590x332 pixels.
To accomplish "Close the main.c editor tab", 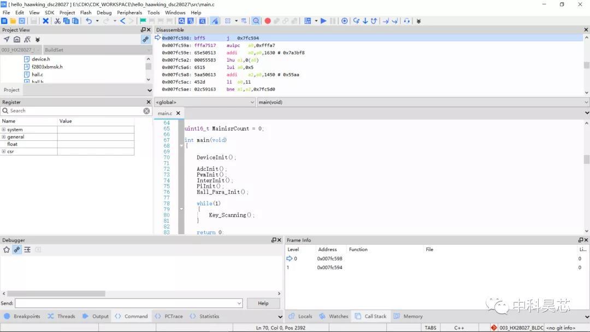I will pyautogui.click(x=178, y=113).
